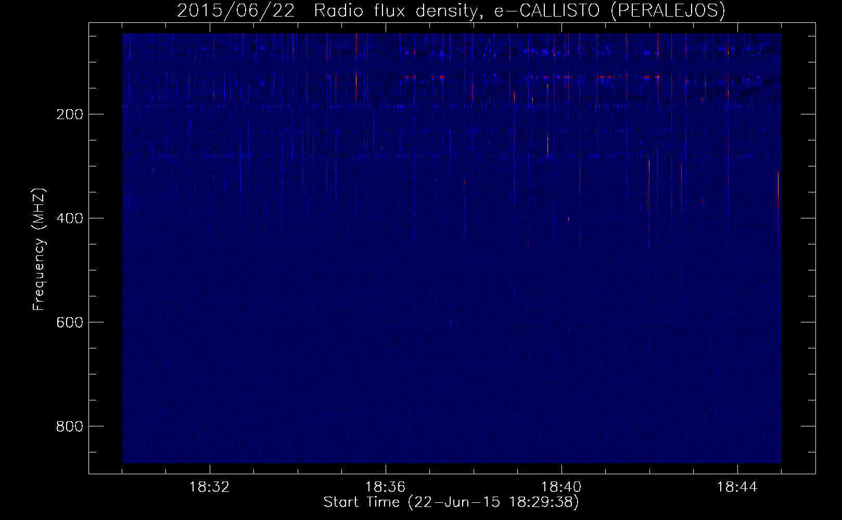Click the 18:32 time tick label

coord(210,487)
